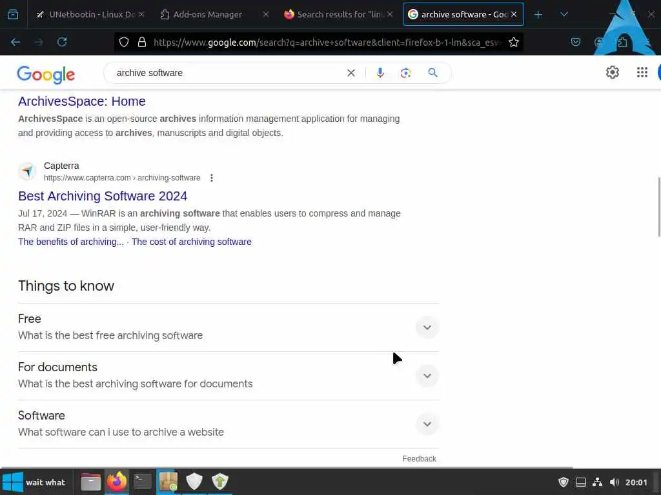Click the site security padlock icon
Viewport: 661px width, 495px height.
(x=142, y=42)
